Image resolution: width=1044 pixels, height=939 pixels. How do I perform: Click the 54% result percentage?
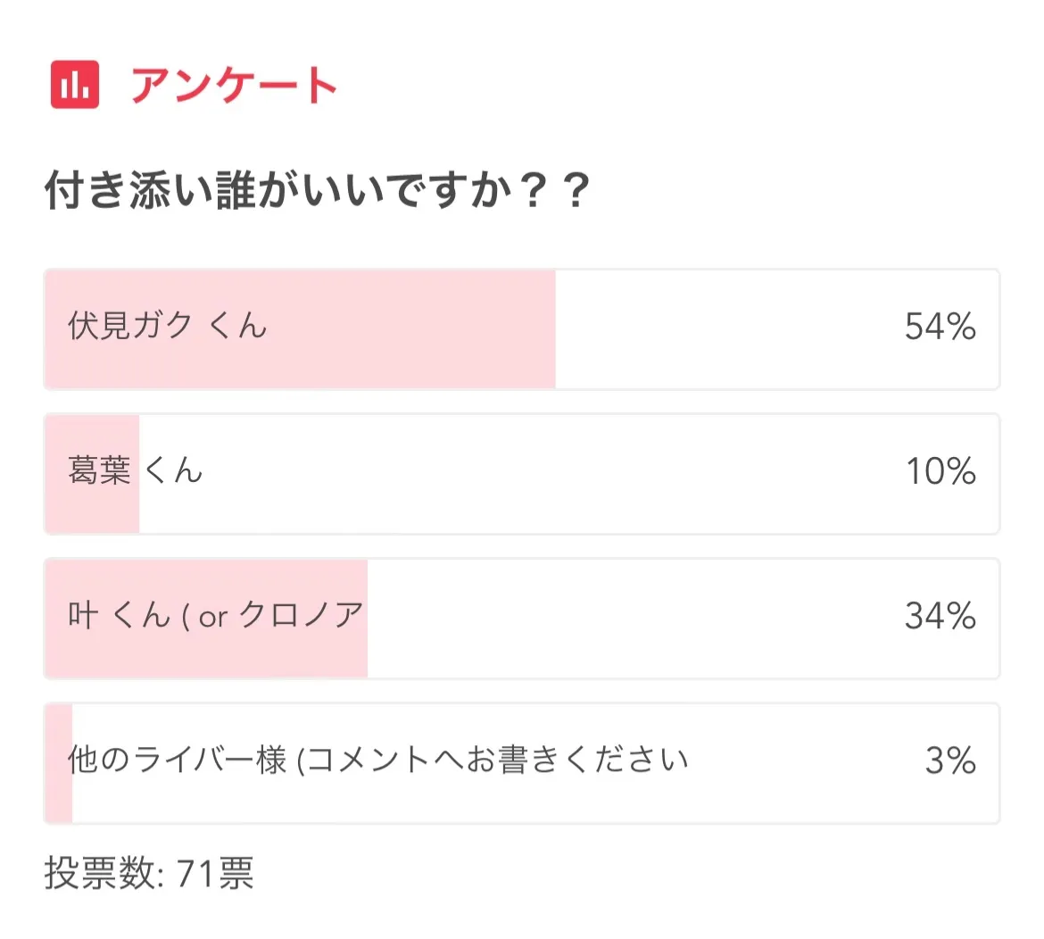[x=940, y=327]
